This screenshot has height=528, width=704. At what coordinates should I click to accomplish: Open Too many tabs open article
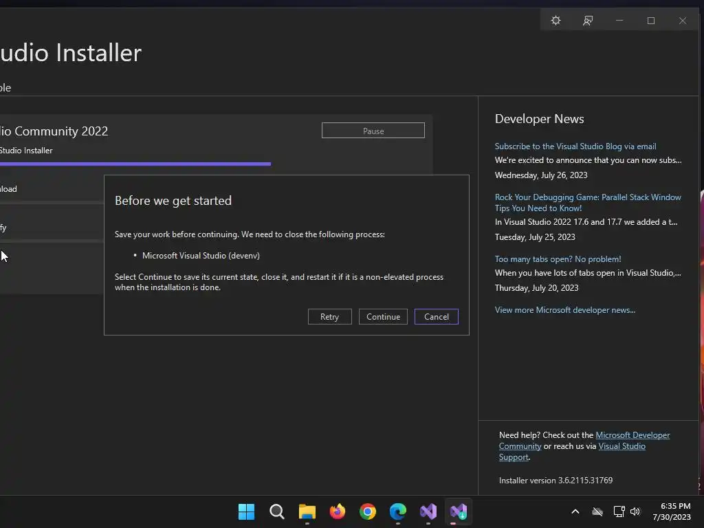tap(558, 259)
